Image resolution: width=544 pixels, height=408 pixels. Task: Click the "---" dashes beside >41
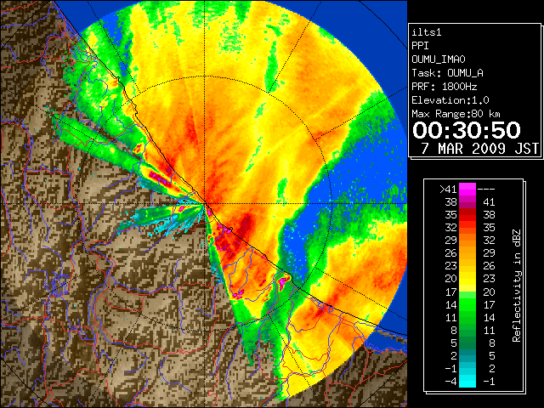[486, 190]
